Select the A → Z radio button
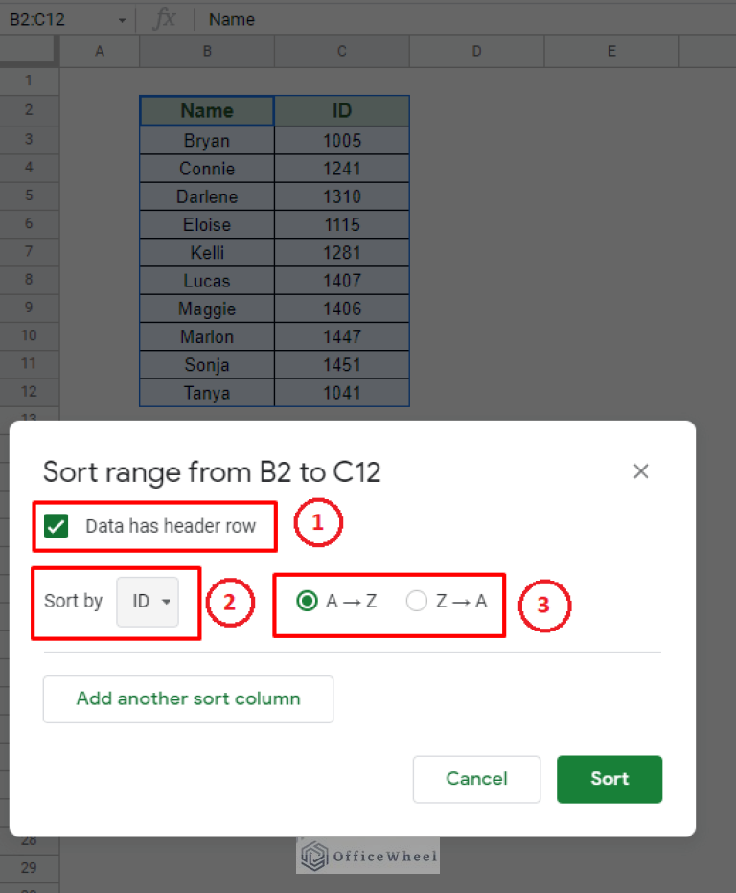The width and height of the screenshot is (736, 893). coord(308,602)
